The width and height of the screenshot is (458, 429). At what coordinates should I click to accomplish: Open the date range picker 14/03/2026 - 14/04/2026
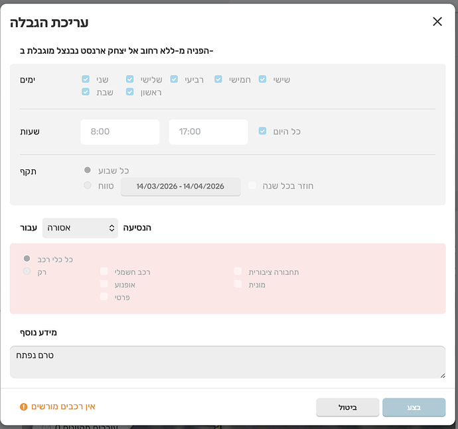181,187
